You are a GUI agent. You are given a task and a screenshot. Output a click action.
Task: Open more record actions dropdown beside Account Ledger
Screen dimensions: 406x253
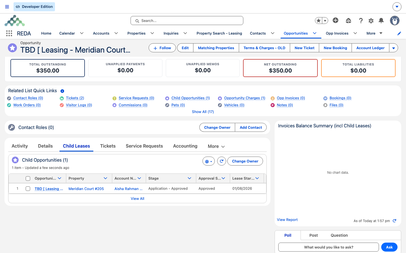coord(394,48)
